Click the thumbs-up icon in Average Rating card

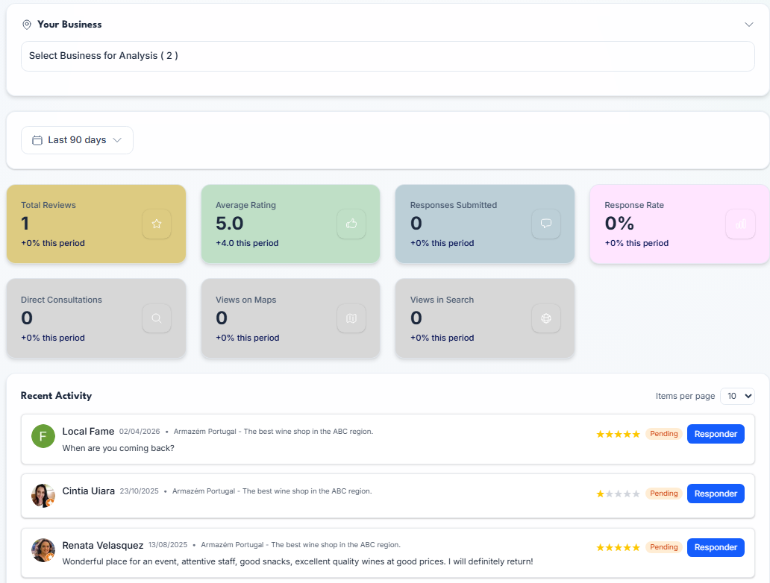(351, 224)
